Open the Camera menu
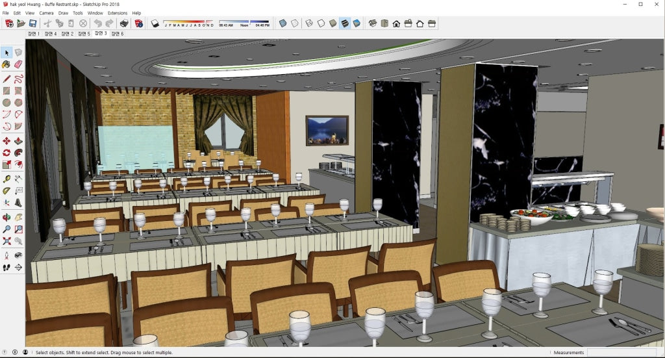This screenshot has width=665, height=358. [46, 13]
